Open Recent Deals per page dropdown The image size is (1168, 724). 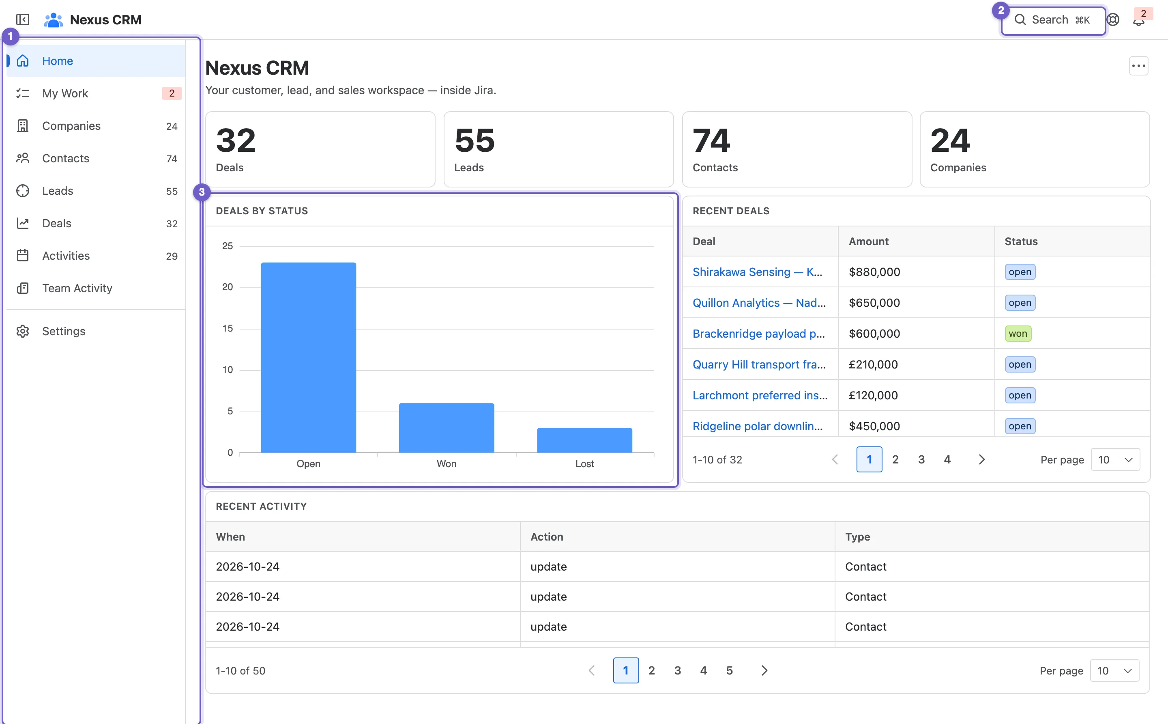point(1115,460)
